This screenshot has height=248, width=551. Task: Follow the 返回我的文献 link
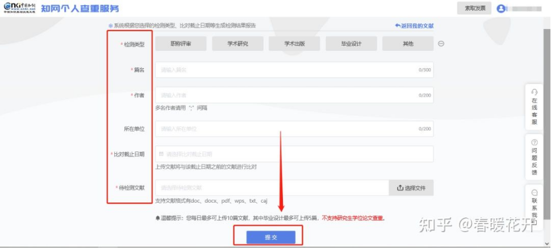414,26
